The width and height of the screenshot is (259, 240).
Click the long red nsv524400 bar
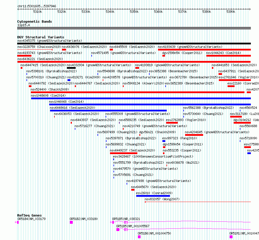click(x=138, y=92)
